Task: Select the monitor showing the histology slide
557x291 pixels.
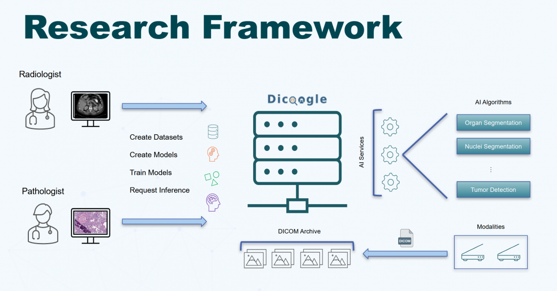Action: (x=90, y=226)
